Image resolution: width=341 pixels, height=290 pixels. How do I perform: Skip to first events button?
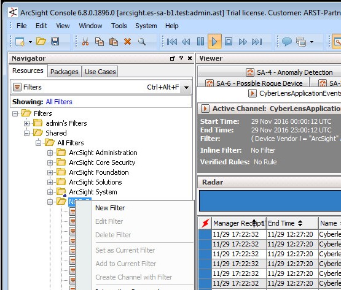172,42
